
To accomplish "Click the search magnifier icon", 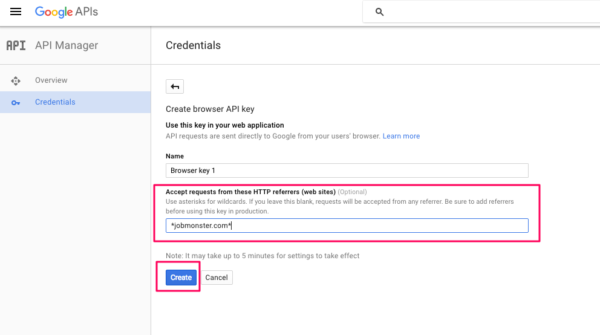I will [379, 12].
